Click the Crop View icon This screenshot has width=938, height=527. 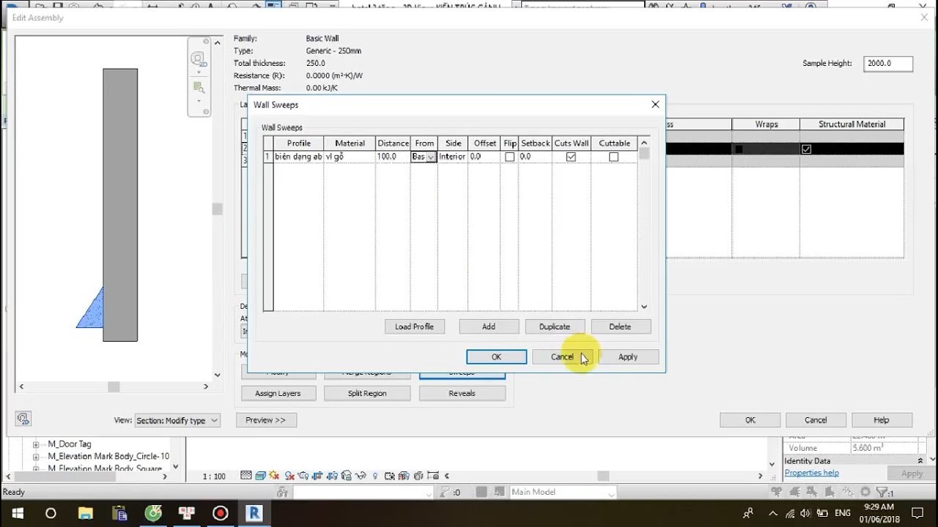point(317,476)
